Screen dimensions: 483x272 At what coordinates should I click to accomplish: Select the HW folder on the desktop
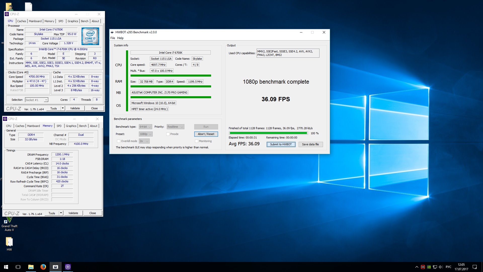(x=9, y=244)
